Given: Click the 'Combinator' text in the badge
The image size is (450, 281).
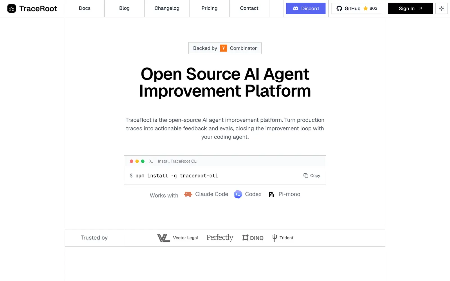Looking at the screenshot, I should coord(243,48).
